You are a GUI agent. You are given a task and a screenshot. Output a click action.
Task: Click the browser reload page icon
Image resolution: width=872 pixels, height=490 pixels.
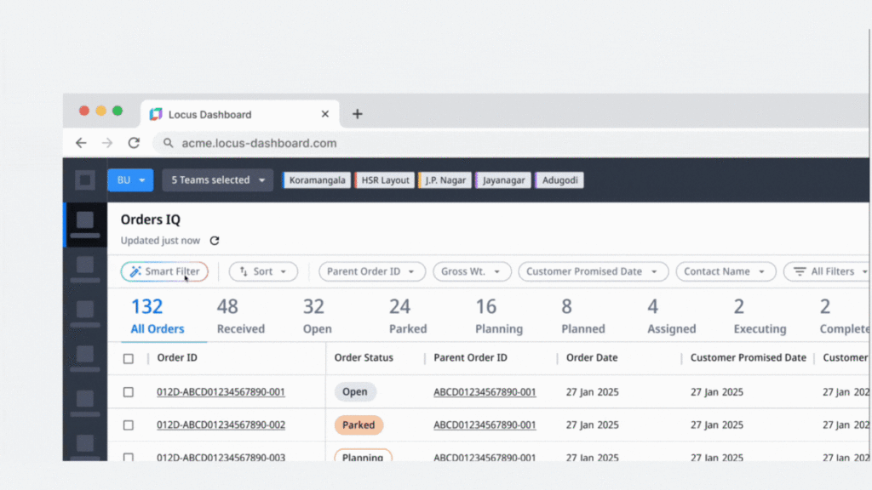(x=134, y=143)
